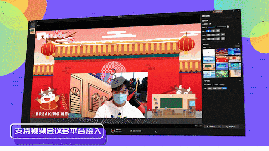Select the first watermark radio option
The image size is (269, 151).
208,85
